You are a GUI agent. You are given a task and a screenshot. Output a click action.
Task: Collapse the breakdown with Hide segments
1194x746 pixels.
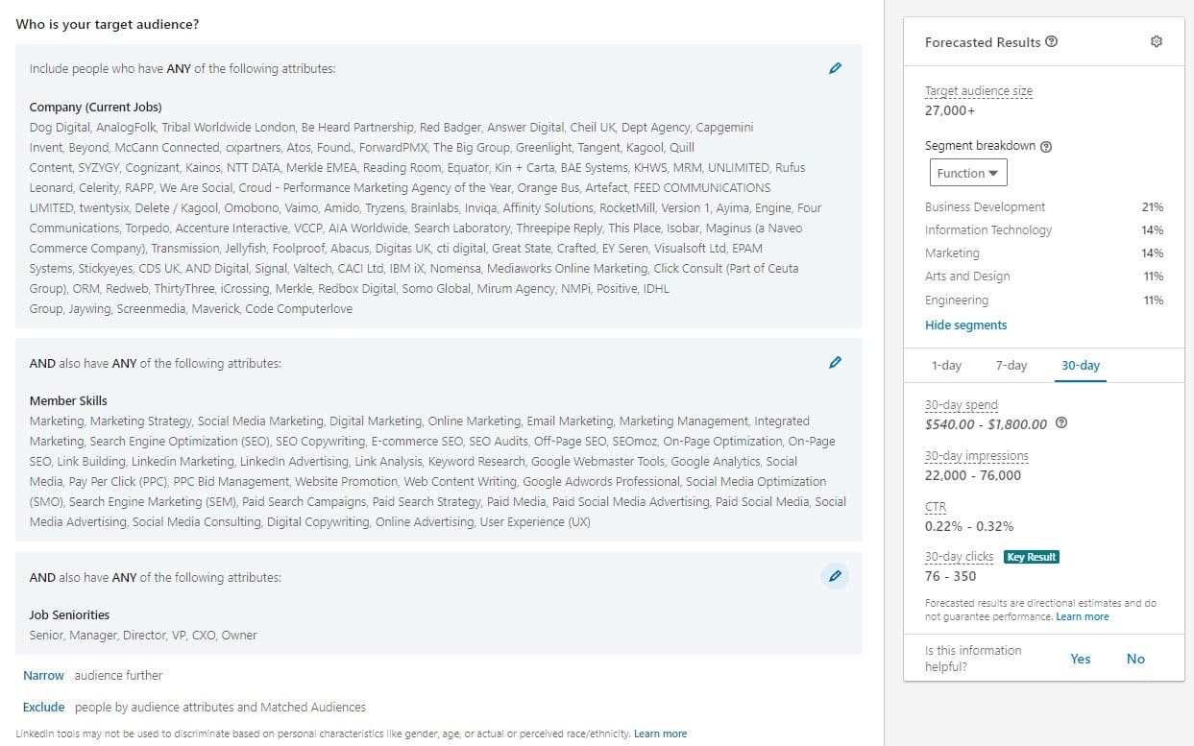pyautogui.click(x=965, y=325)
